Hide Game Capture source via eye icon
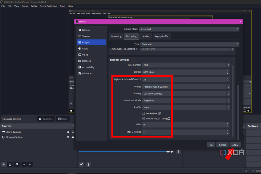 (68, 132)
